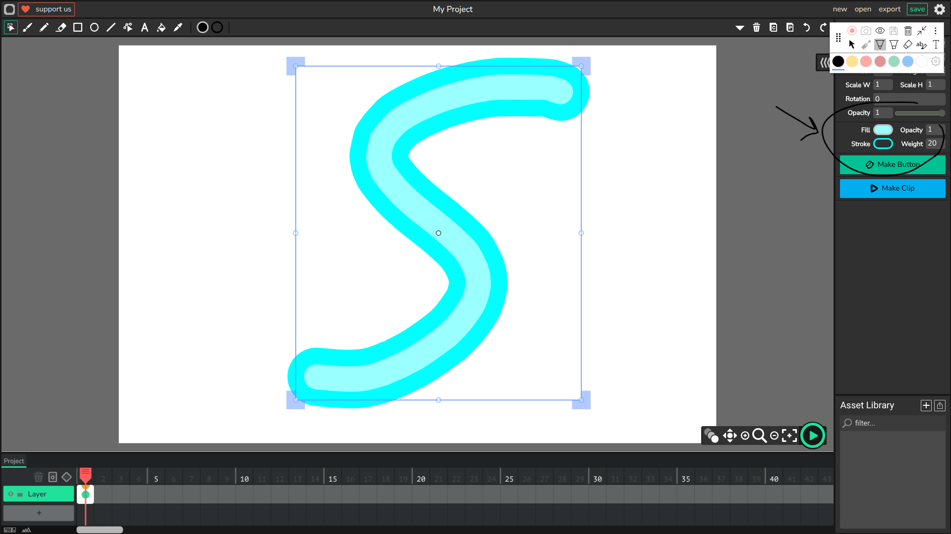The height and width of the screenshot is (534, 951).
Task: Open the tool options dropdown arrow
Action: pyautogui.click(x=739, y=28)
